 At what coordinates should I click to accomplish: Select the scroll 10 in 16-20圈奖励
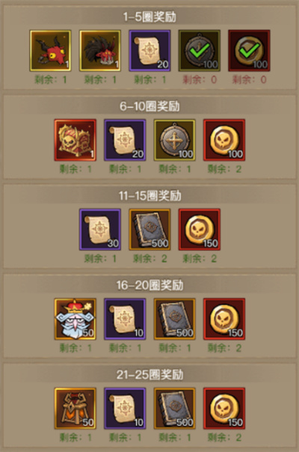(125, 319)
